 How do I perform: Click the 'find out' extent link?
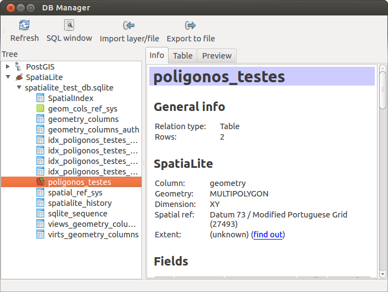[268, 235]
